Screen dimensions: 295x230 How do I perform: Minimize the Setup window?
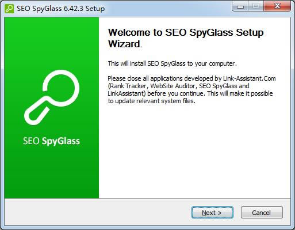pos(240,6)
